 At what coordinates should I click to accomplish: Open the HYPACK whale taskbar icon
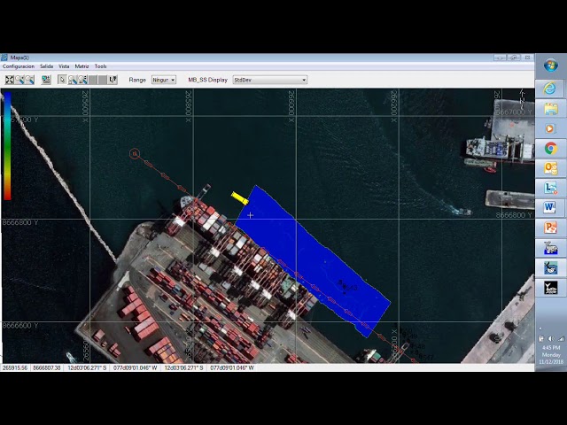tap(550, 248)
